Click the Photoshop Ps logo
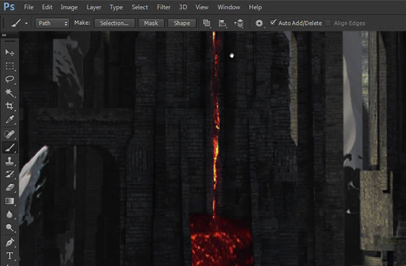Screen dimensions: 406x266 tap(9, 7)
